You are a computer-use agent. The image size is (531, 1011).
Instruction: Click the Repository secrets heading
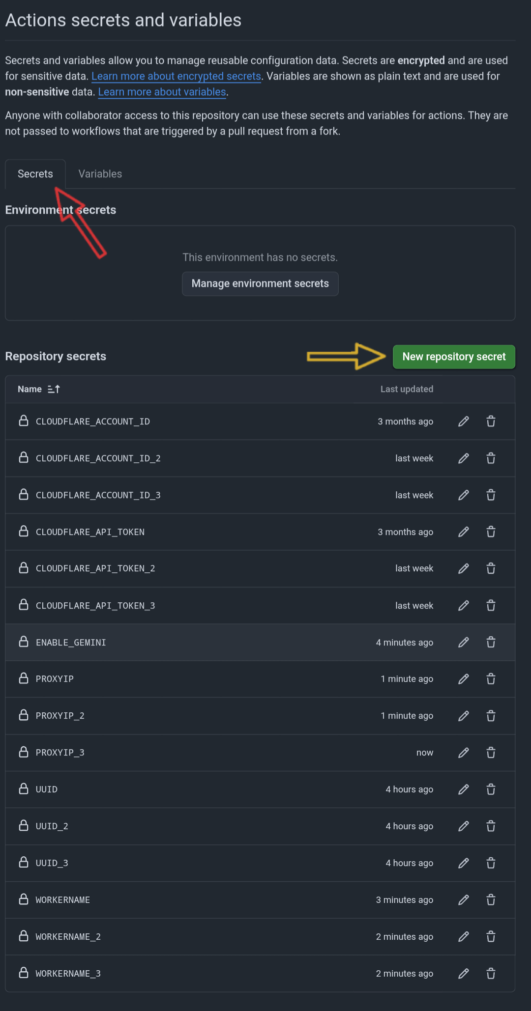tap(56, 356)
